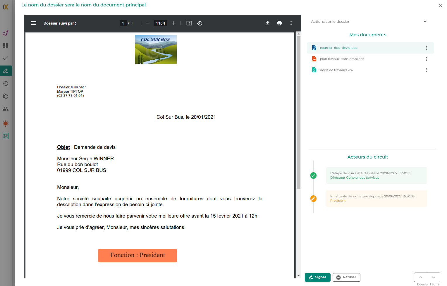
Task: Open the signature pen sidebar icon
Action: (x=6, y=33)
